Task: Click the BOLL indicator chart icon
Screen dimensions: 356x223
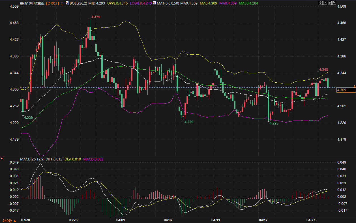Action: (67, 3)
